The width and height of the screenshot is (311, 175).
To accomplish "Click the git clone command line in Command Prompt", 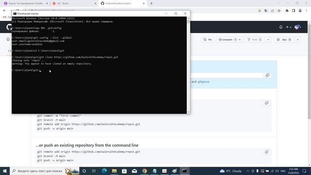I will tap(65, 57).
